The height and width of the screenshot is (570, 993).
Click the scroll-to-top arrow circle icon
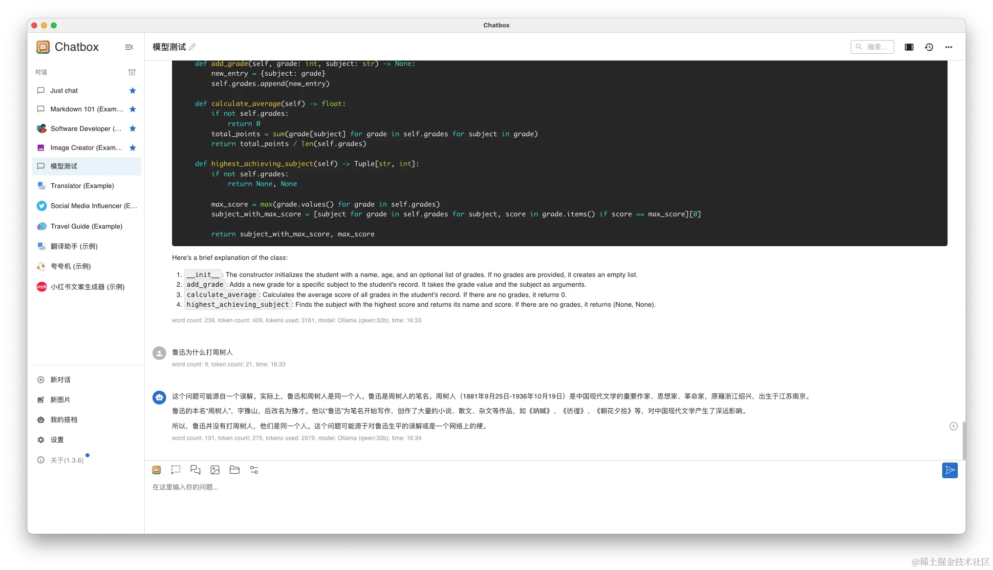[953, 426]
